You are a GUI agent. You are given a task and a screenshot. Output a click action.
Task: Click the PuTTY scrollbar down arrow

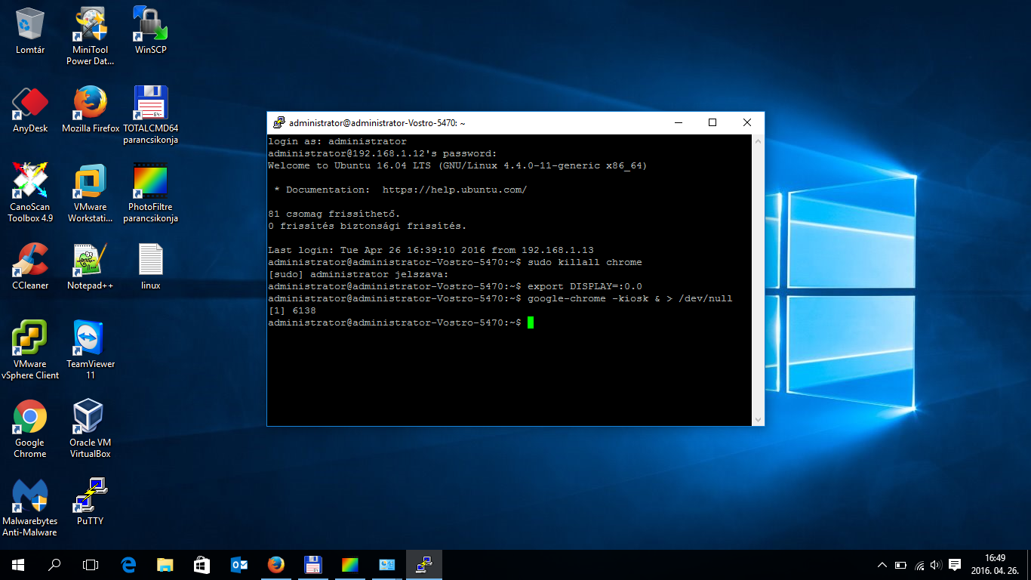[758, 419]
